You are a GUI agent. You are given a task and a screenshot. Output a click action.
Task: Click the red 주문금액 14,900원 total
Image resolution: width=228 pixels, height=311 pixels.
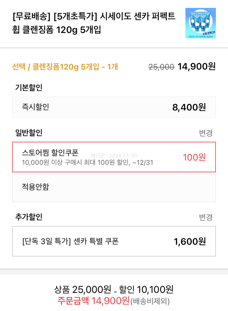[x=93, y=300]
